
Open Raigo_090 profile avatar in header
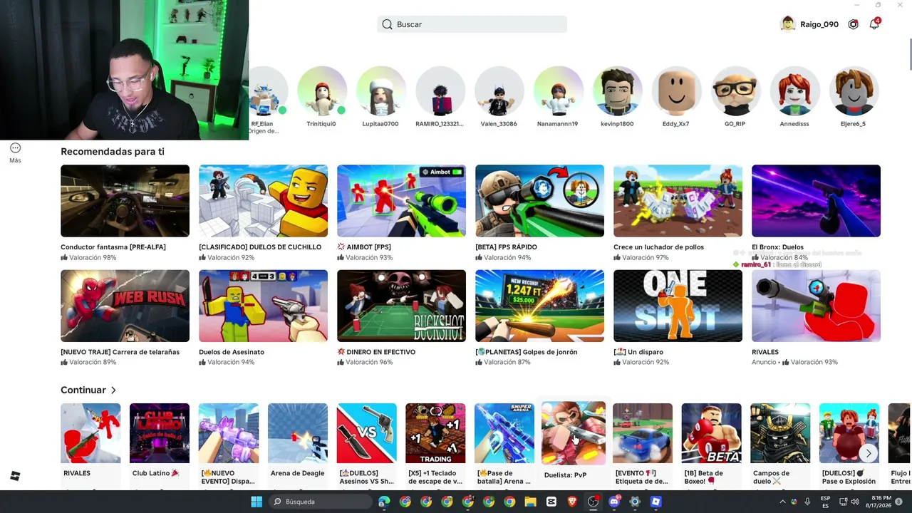click(787, 24)
